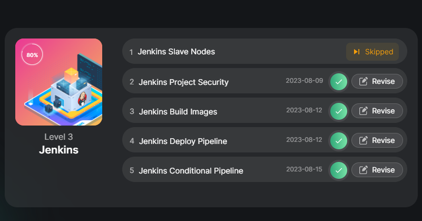Click the green checkmark for Jenkins Deploy Pipeline

(x=338, y=141)
